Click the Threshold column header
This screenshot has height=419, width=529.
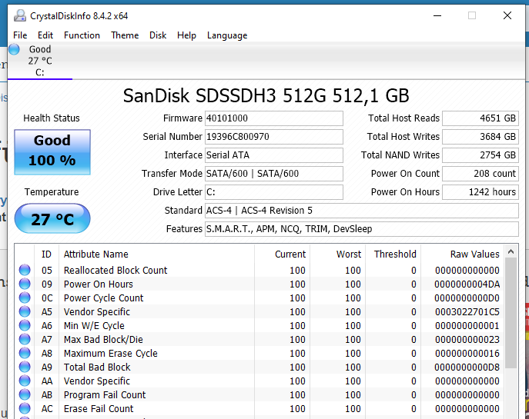click(x=393, y=254)
